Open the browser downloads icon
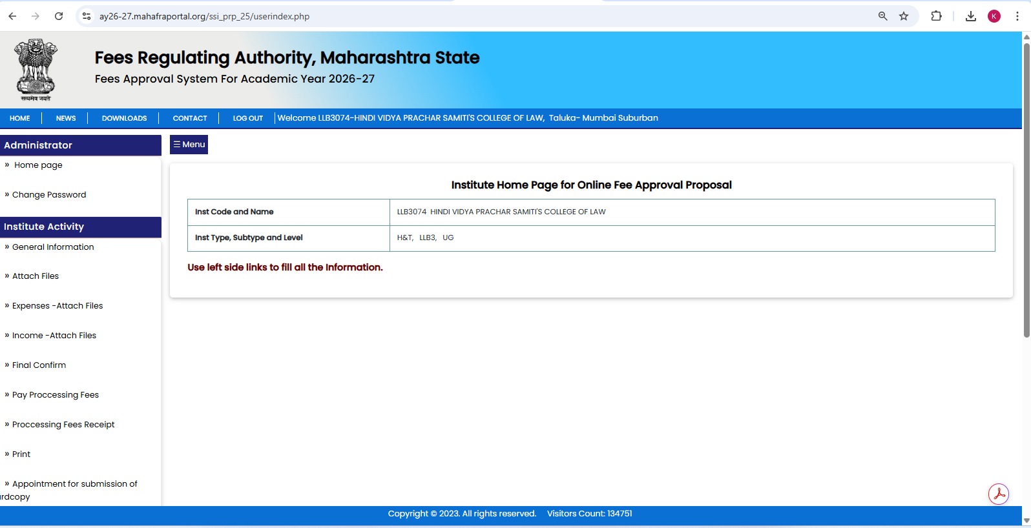This screenshot has width=1031, height=528. (970, 16)
